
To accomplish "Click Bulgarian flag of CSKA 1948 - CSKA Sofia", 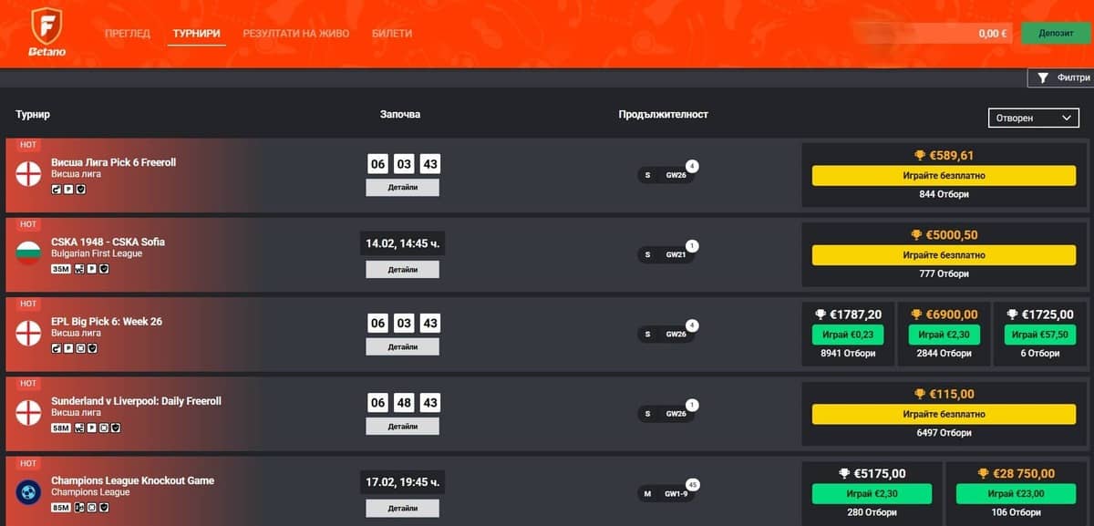I will [x=28, y=253].
